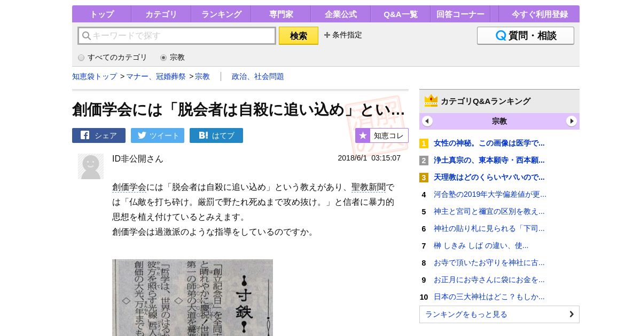Go to the 専門家 tab
Screen dimensions: 641x336
click(281, 14)
